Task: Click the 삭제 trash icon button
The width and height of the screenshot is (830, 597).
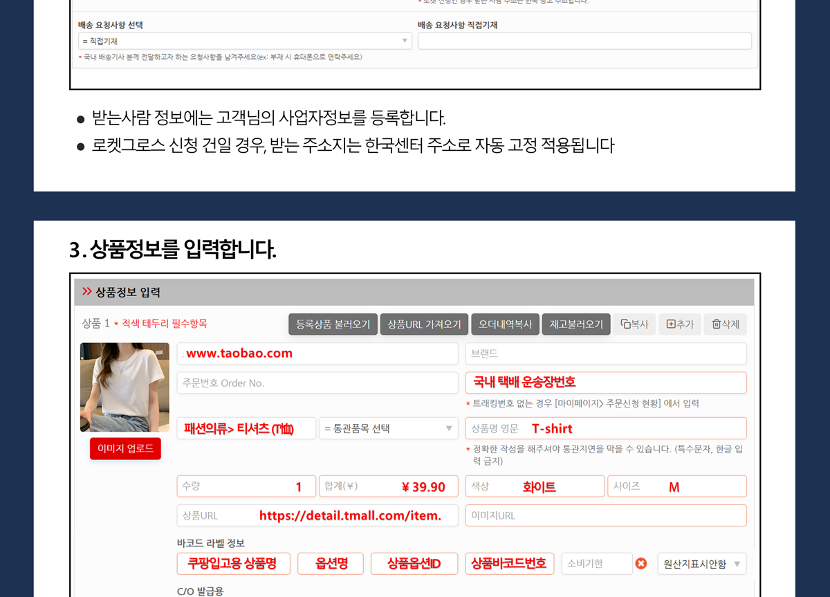Action: tap(725, 324)
